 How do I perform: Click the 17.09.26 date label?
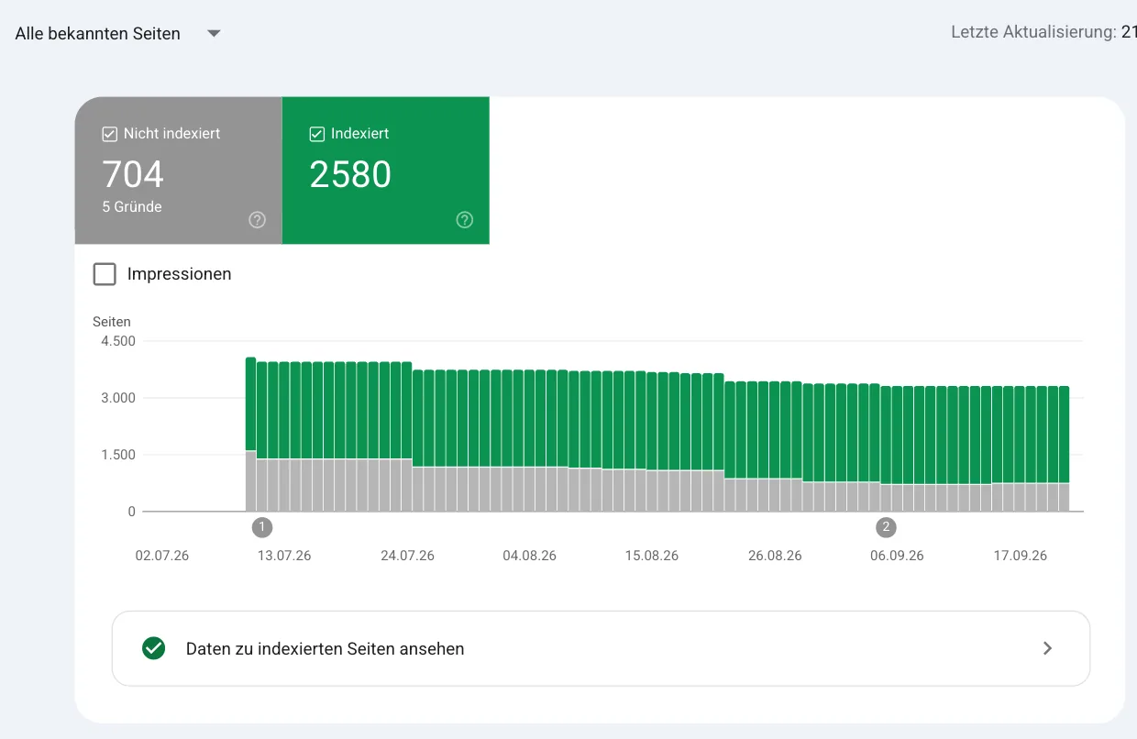point(1020,556)
